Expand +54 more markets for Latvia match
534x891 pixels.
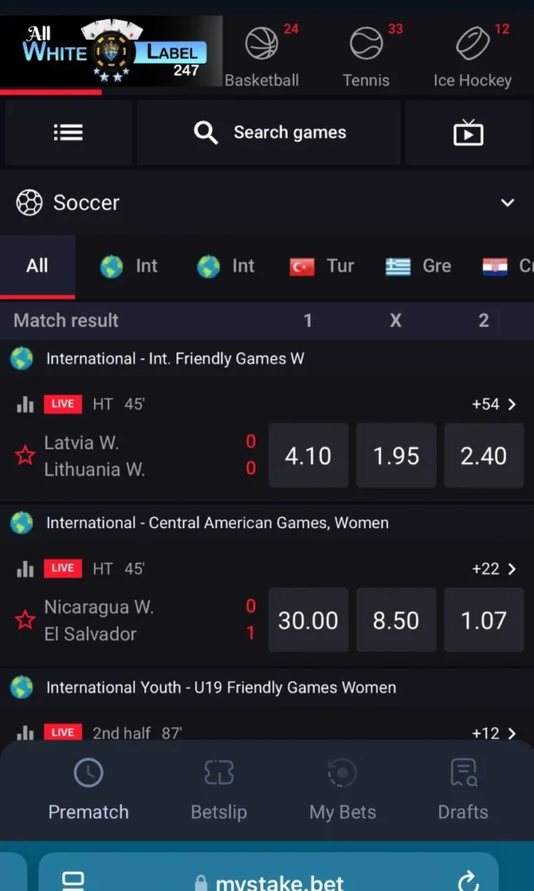tap(494, 405)
